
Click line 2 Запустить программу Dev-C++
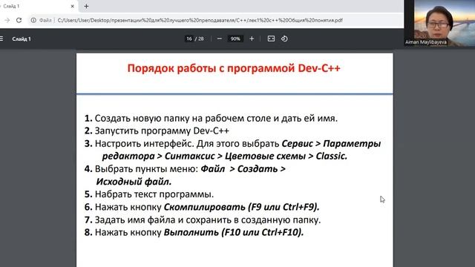pyautogui.click(x=157, y=131)
